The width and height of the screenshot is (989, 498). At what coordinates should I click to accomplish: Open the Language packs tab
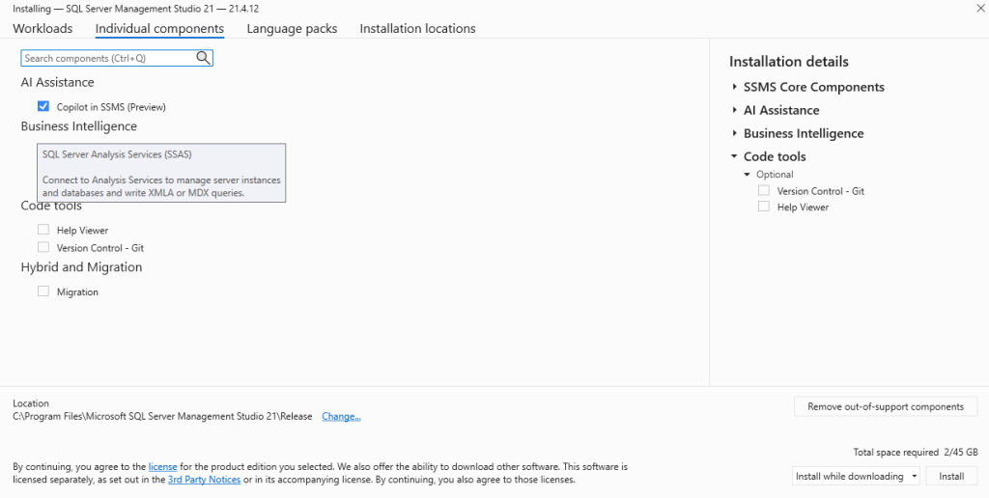(292, 29)
